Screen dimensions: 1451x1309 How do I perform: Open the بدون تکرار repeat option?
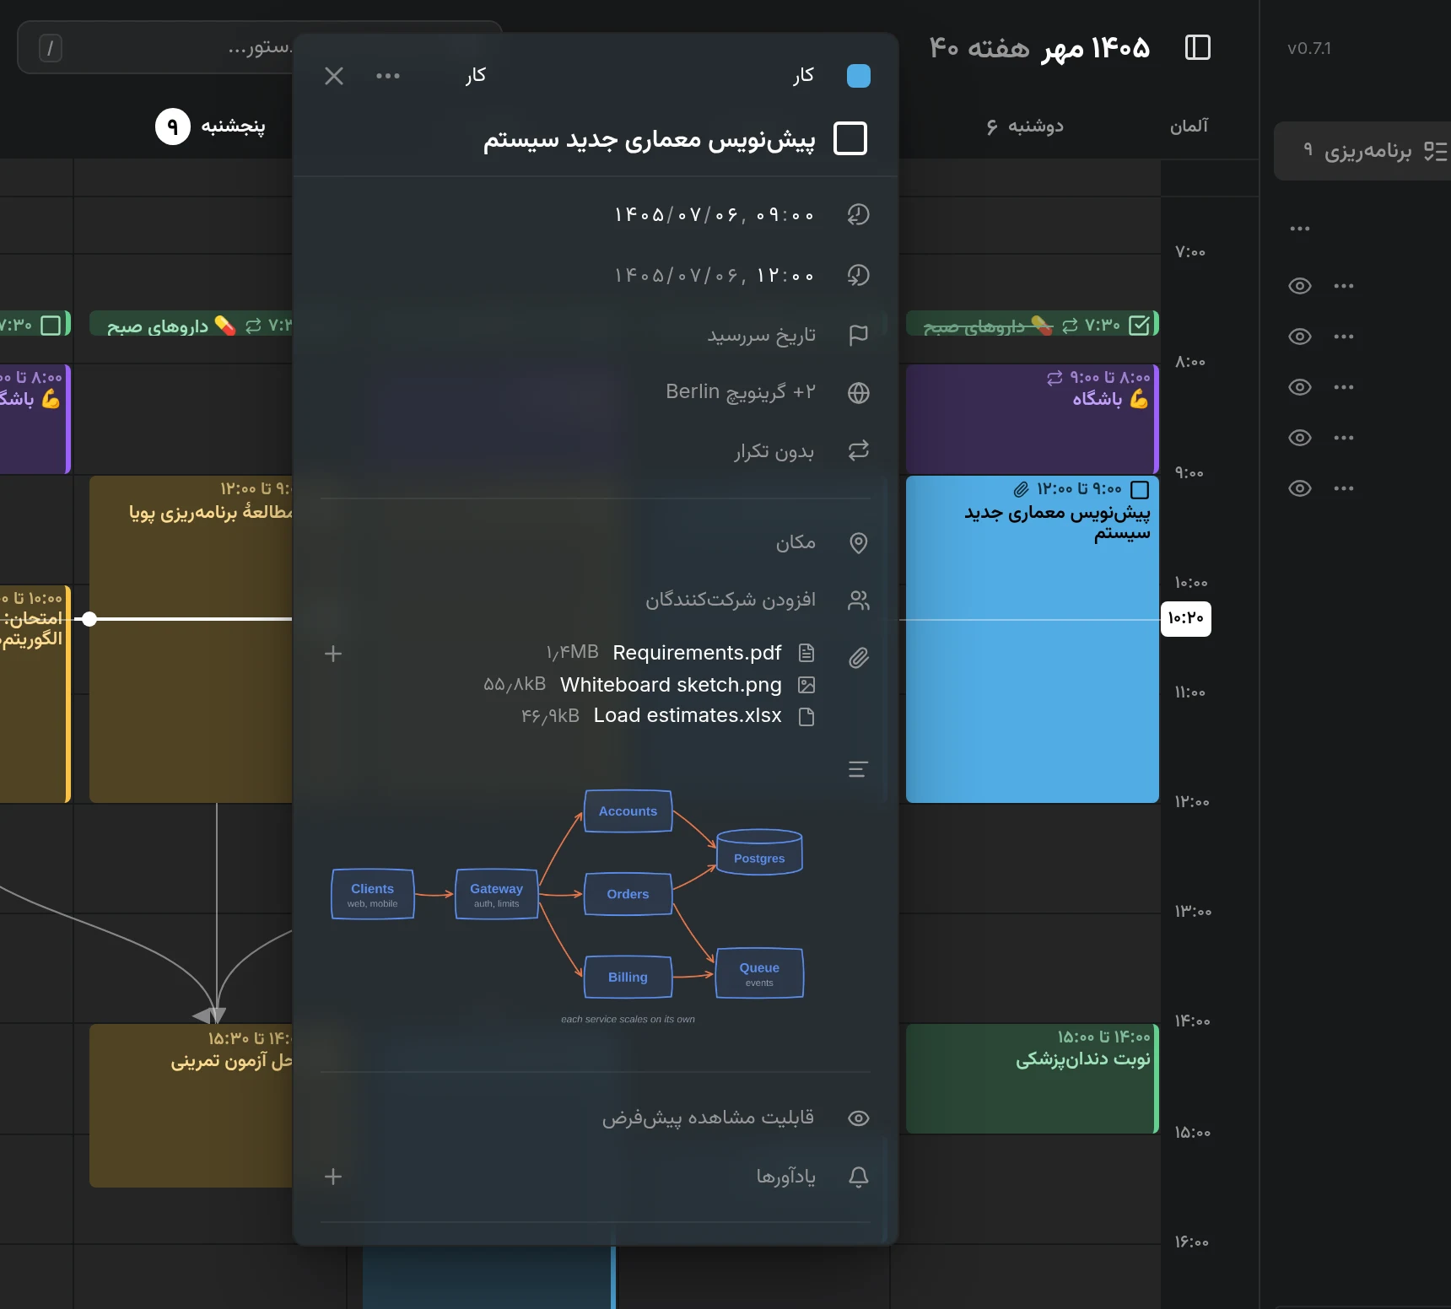click(x=774, y=451)
